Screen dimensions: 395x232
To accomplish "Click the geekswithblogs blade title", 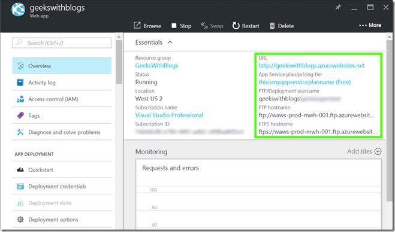I will coord(57,8).
